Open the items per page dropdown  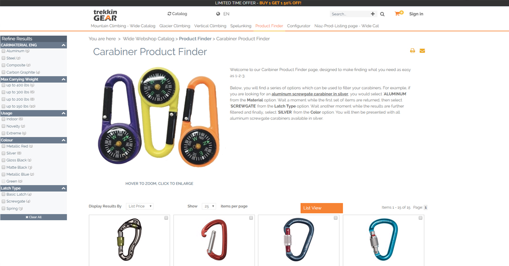209,206
